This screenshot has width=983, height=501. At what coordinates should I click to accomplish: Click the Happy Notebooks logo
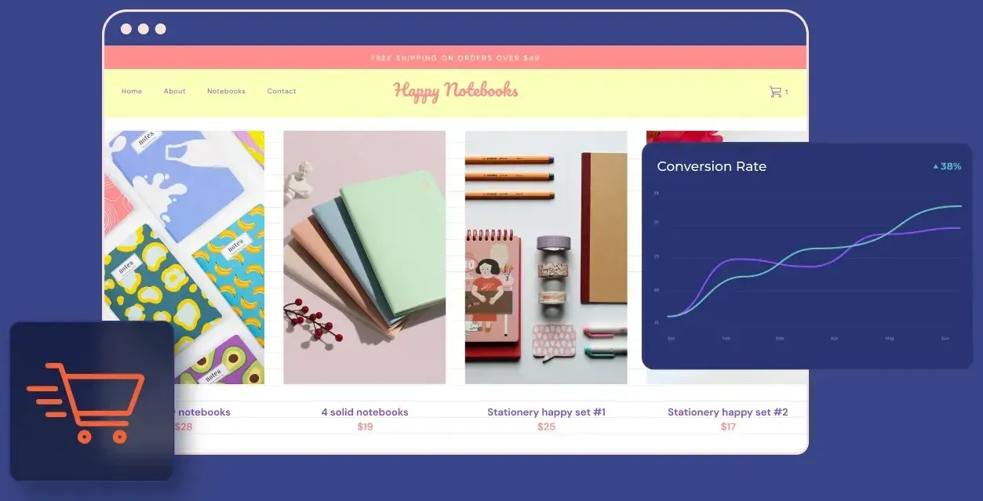(456, 91)
